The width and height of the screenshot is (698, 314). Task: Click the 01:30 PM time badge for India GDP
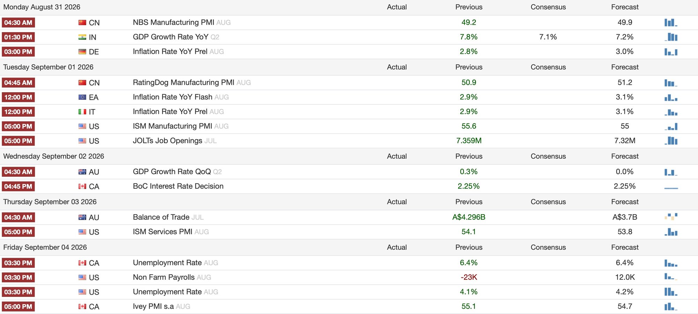pos(18,37)
